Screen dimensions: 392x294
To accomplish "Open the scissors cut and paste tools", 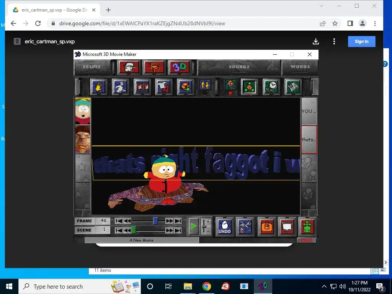I will (245, 227).
